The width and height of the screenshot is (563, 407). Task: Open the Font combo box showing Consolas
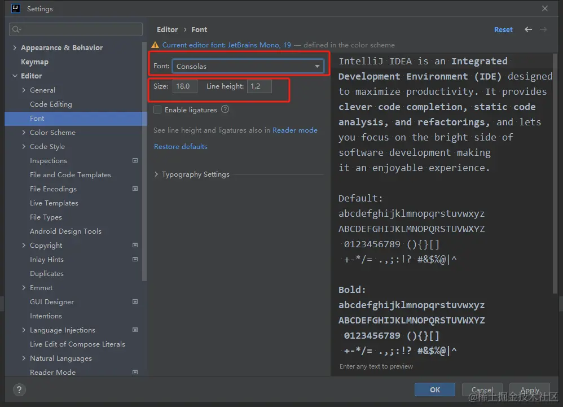click(x=248, y=66)
